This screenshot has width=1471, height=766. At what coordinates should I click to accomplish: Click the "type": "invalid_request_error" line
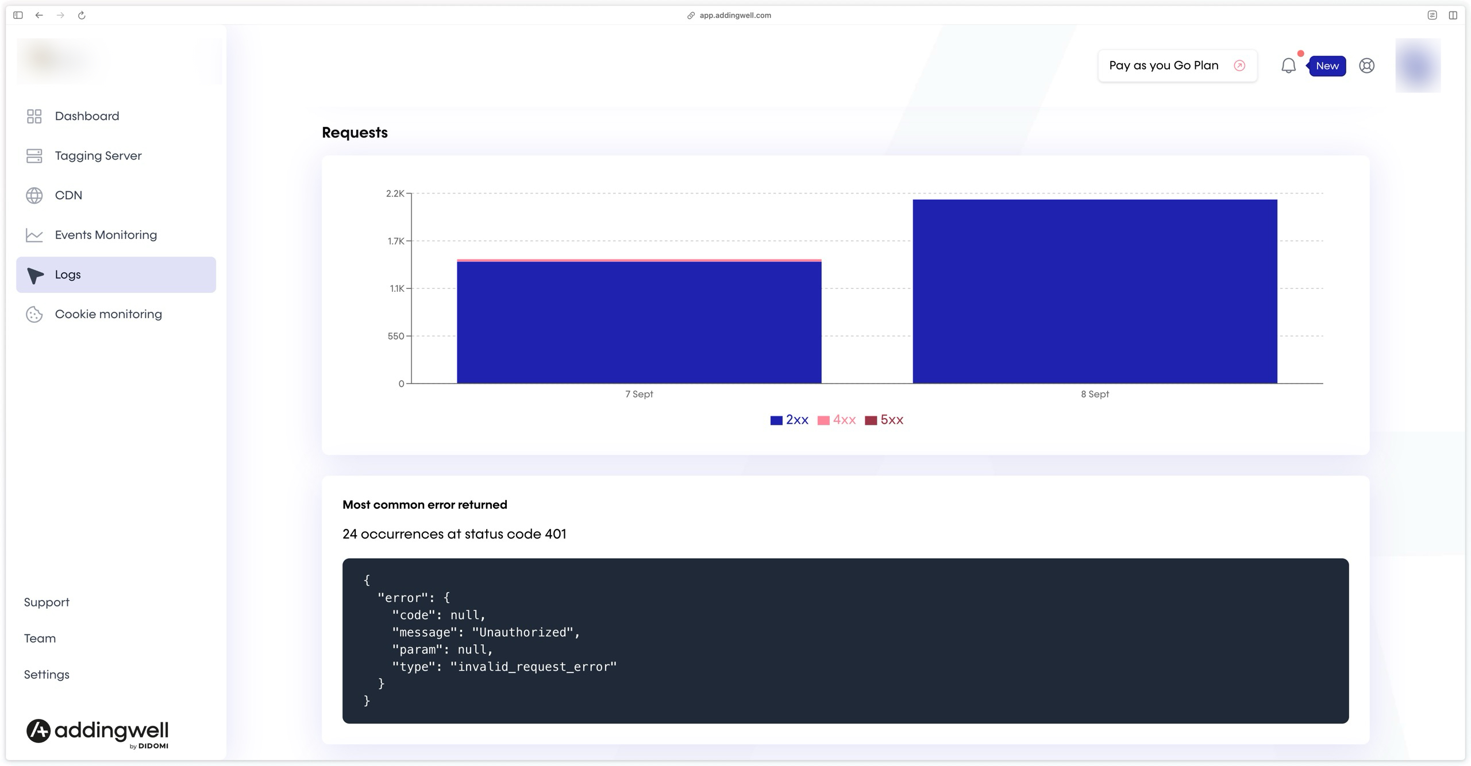[504, 667]
